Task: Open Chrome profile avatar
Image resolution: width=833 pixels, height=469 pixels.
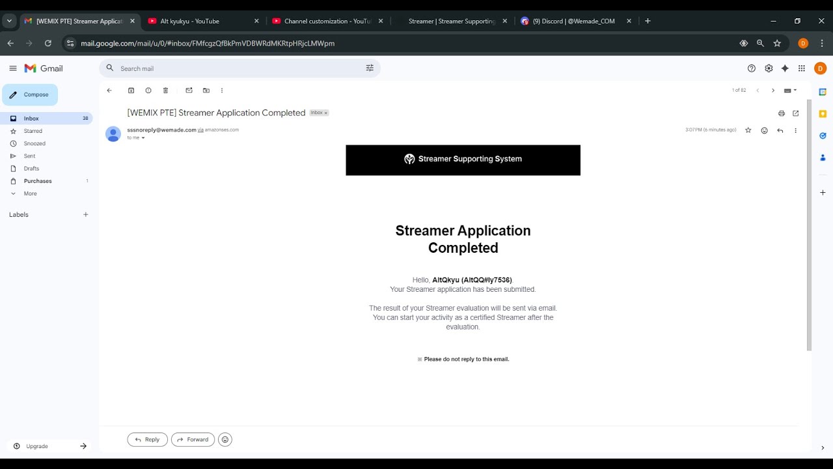Action: [x=803, y=43]
